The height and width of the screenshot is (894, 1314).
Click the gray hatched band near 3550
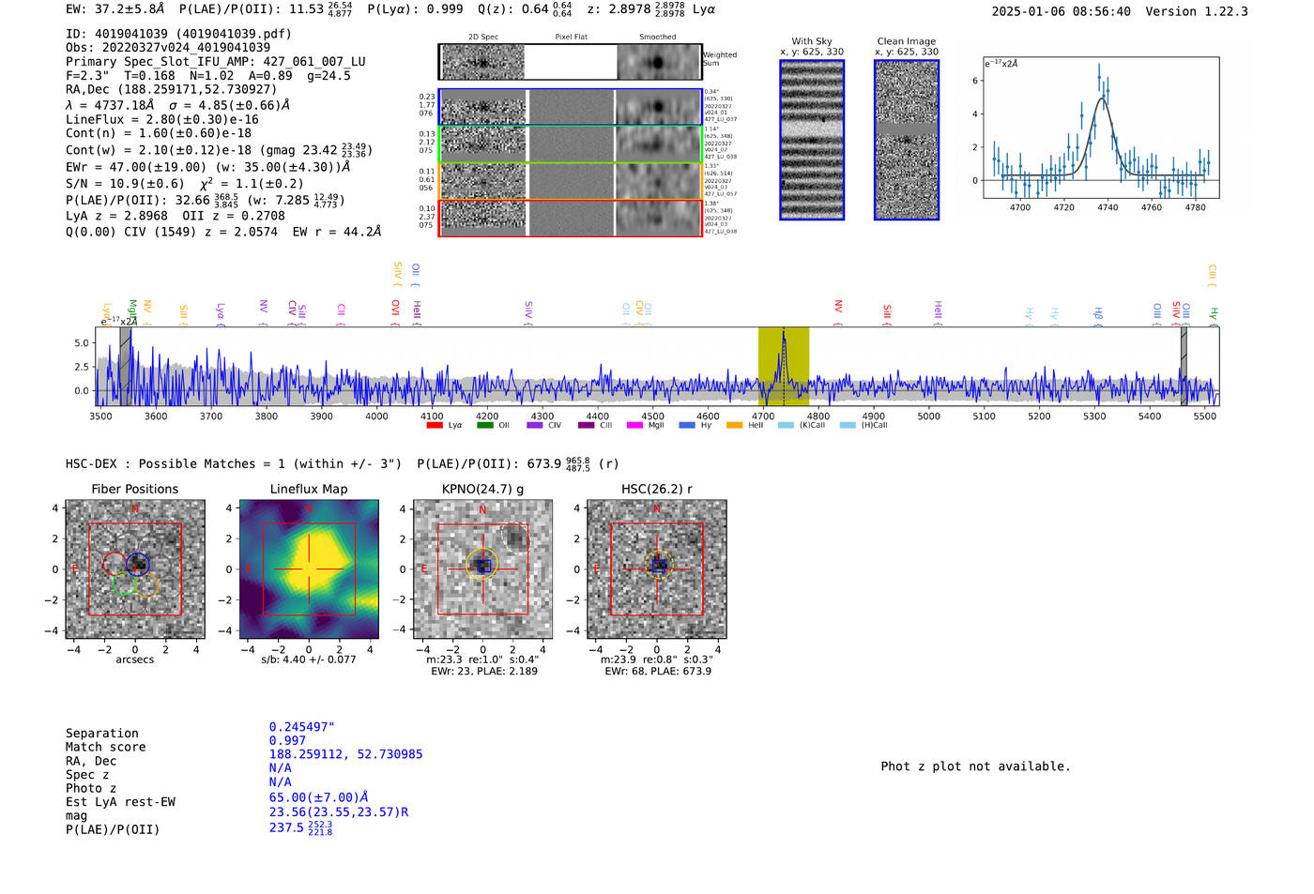(125, 366)
